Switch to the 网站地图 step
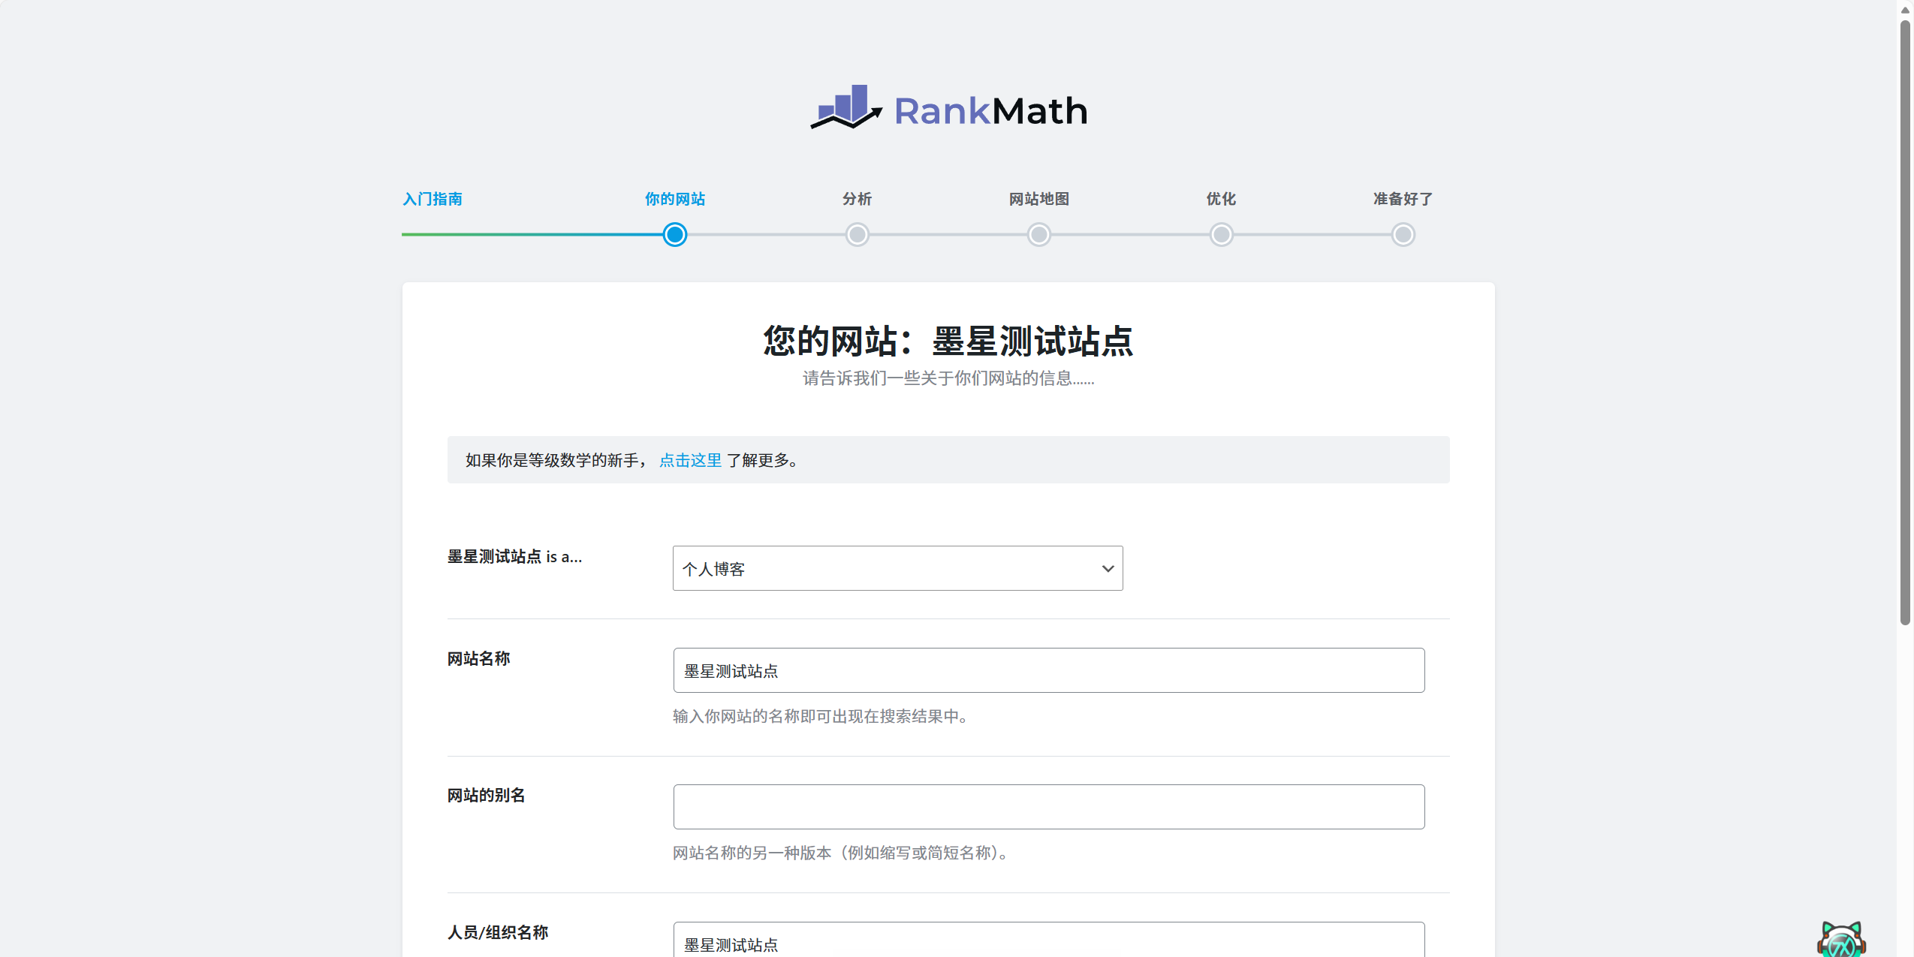 (x=1038, y=199)
